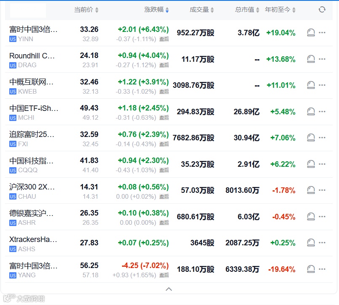Click MCHI market cap 26.89亿
The image size is (339, 305).
[246, 112]
